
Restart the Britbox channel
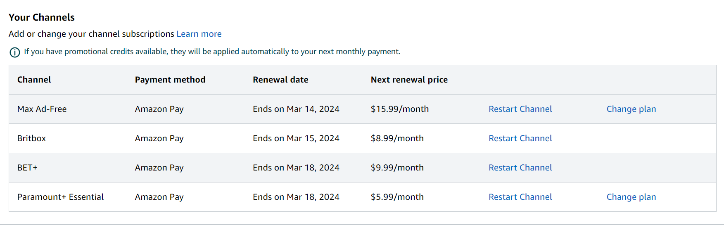point(520,138)
